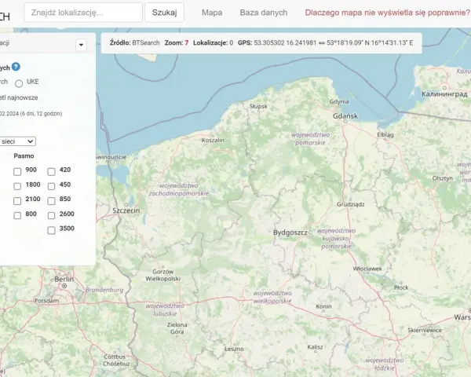Viewport: 471px width, 377px height.
Task: Check the 420 band checkbox
Action: click(x=51, y=172)
